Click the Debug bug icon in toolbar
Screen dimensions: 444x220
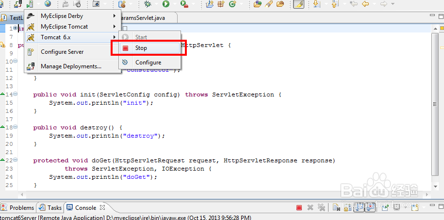[148, 4]
